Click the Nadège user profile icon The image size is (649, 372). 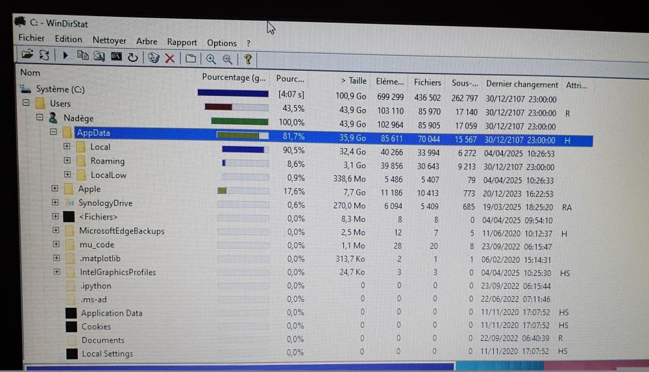coord(53,118)
